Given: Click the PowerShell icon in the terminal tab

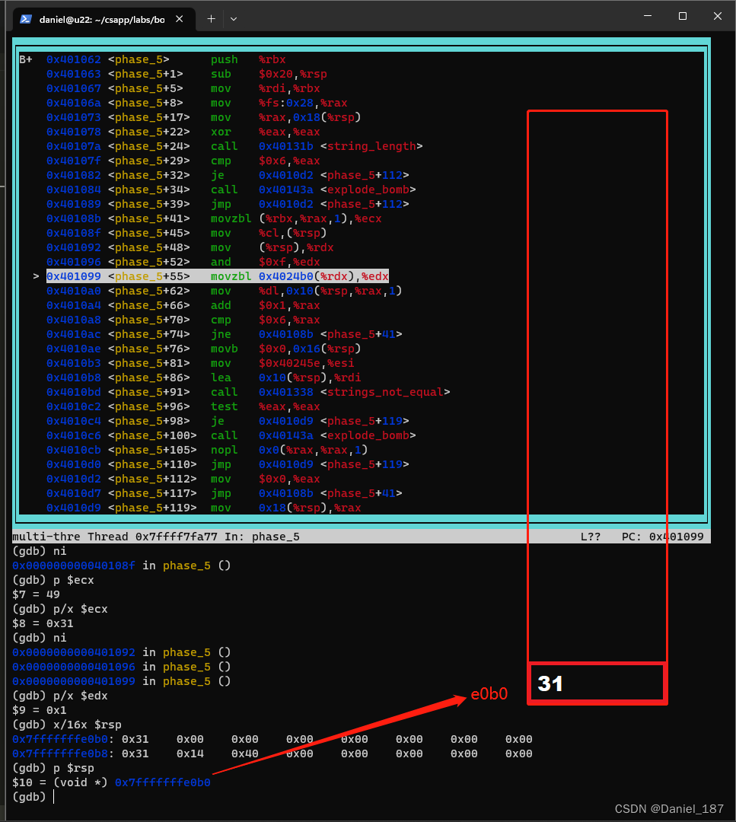Looking at the screenshot, I should tap(25, 18).
